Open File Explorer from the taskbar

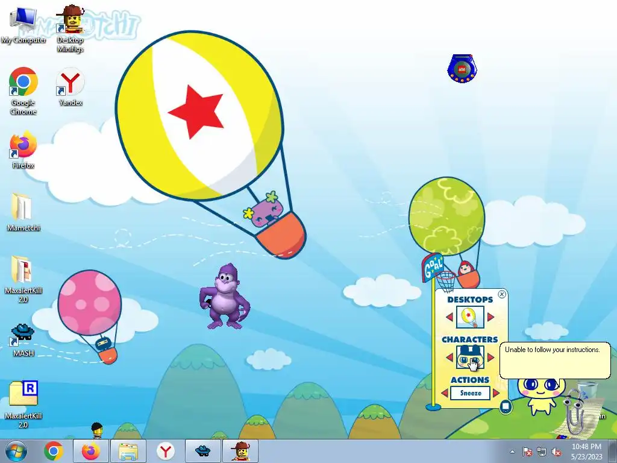[x=128, y=451]
